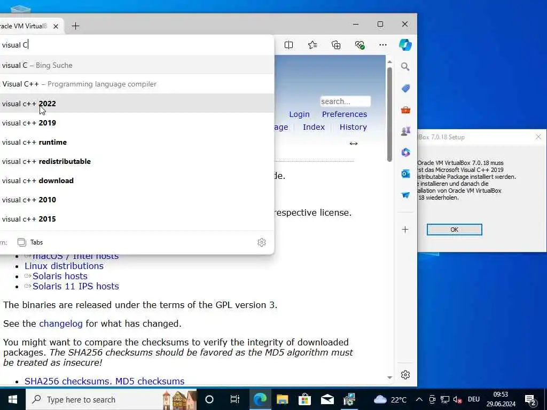547x410 pixels.
Task: Select the 'visual c++ 2022' suggestion
Action: pos(137,104)
